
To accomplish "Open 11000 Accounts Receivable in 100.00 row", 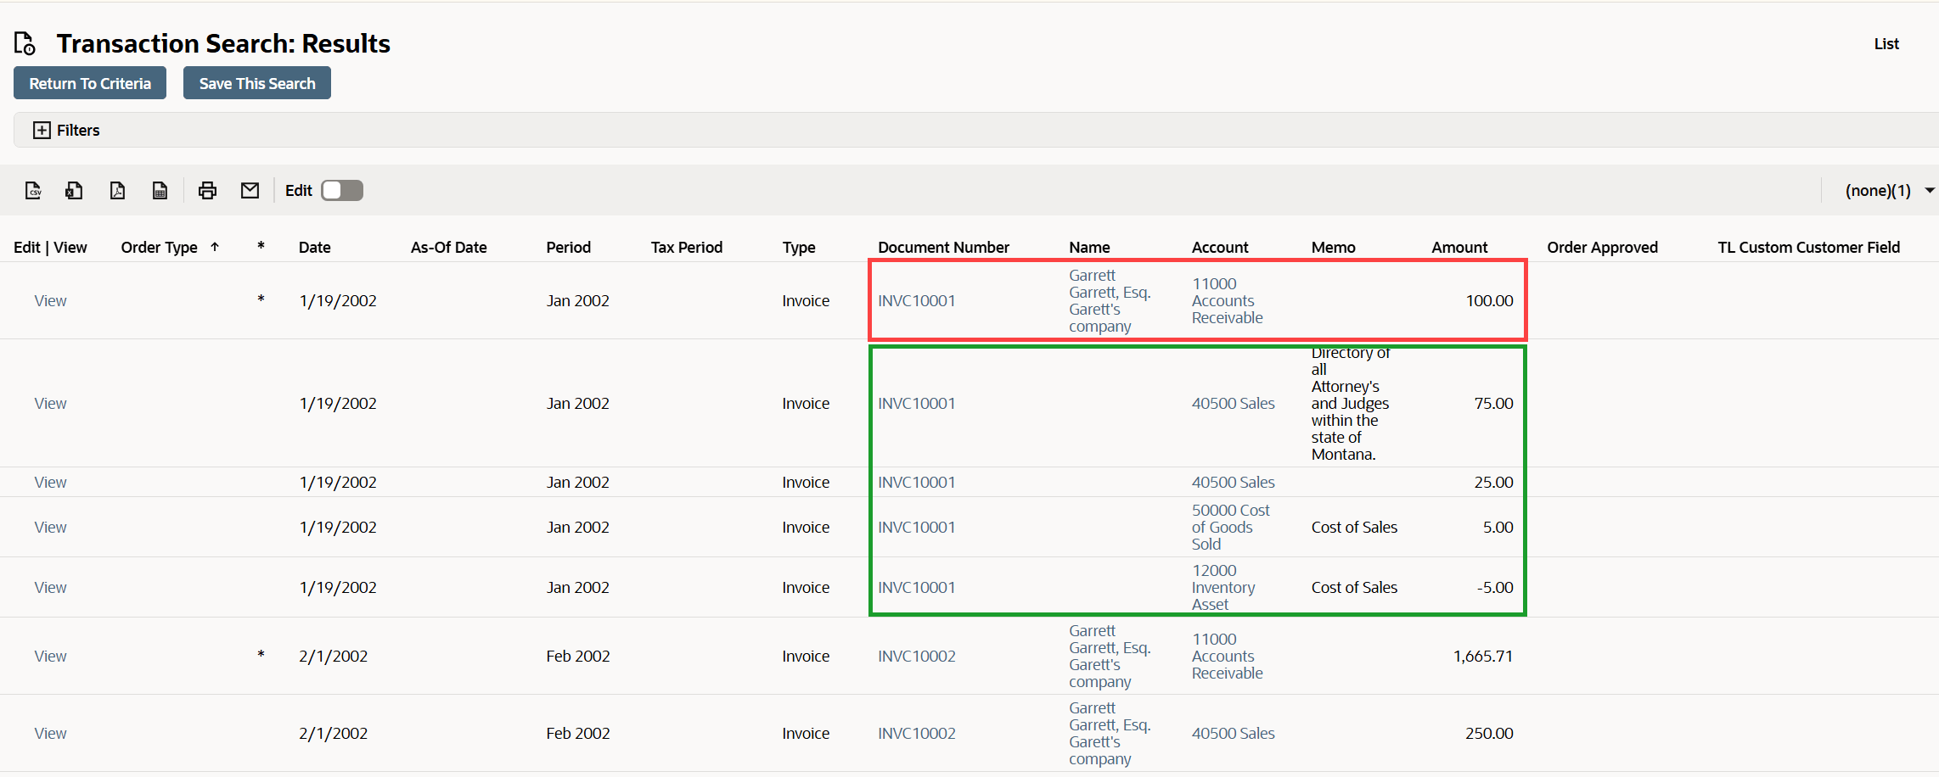I will pos(1228,301).
